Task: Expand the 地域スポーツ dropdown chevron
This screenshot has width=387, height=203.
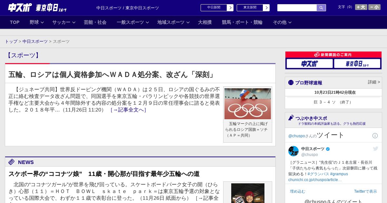Action: point(188,23)
